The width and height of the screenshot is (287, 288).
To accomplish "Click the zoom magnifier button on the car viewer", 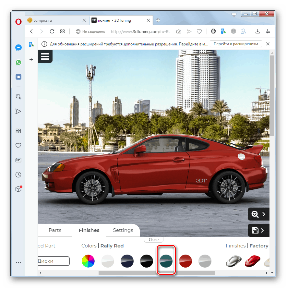I will [x=254, y=214].
